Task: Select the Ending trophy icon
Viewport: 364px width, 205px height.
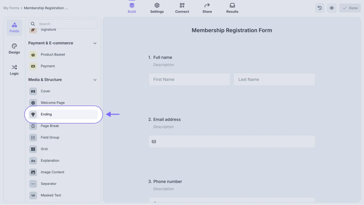Action: pos(33,114)
